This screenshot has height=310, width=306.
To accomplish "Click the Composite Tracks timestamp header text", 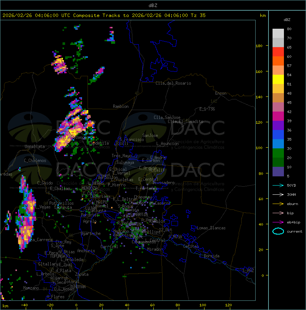I will click(x=104, y=15).
